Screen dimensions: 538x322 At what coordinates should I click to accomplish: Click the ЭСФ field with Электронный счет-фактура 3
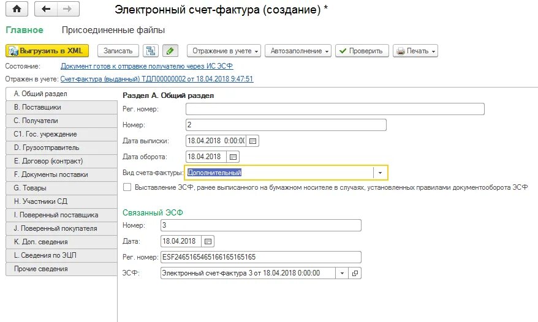click(x=248, y=273)
